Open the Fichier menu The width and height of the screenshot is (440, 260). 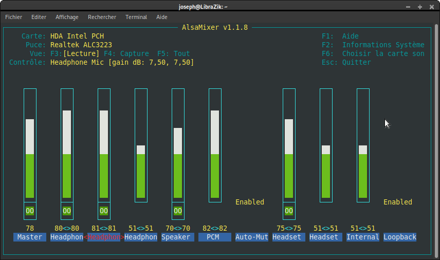click(x=13, y=17)
